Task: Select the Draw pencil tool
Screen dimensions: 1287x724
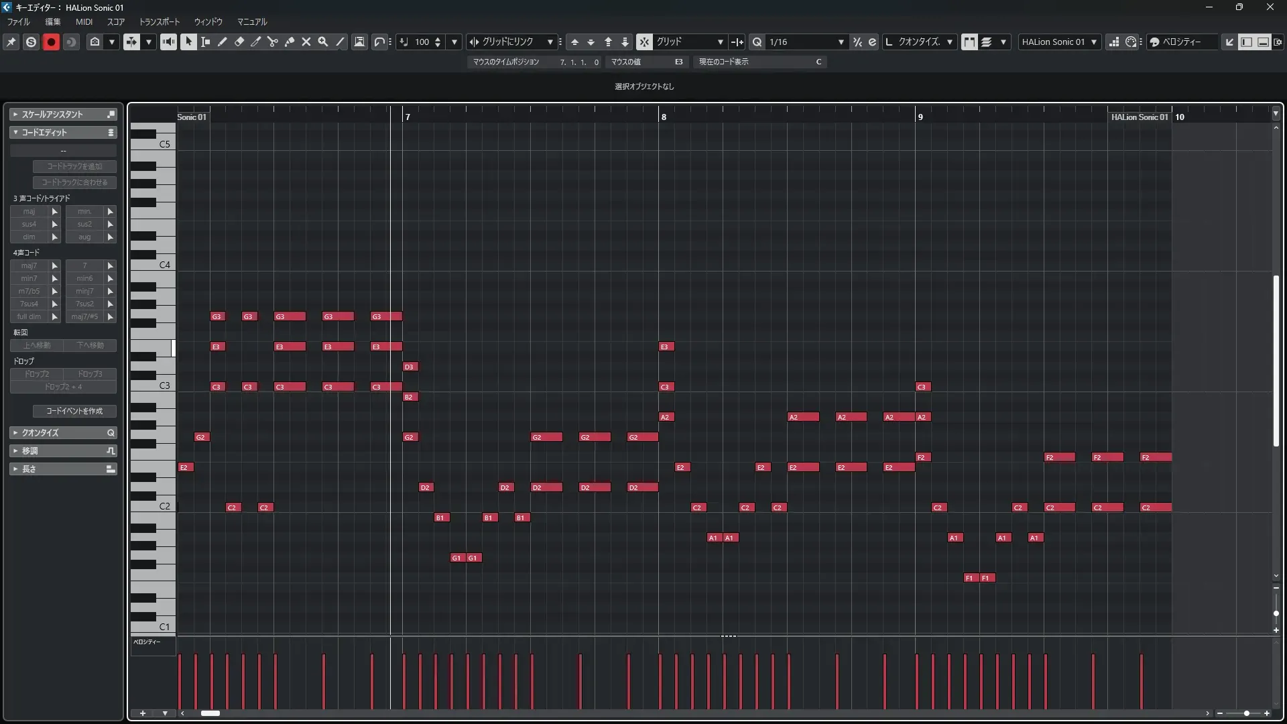Action: click(222, 42)
